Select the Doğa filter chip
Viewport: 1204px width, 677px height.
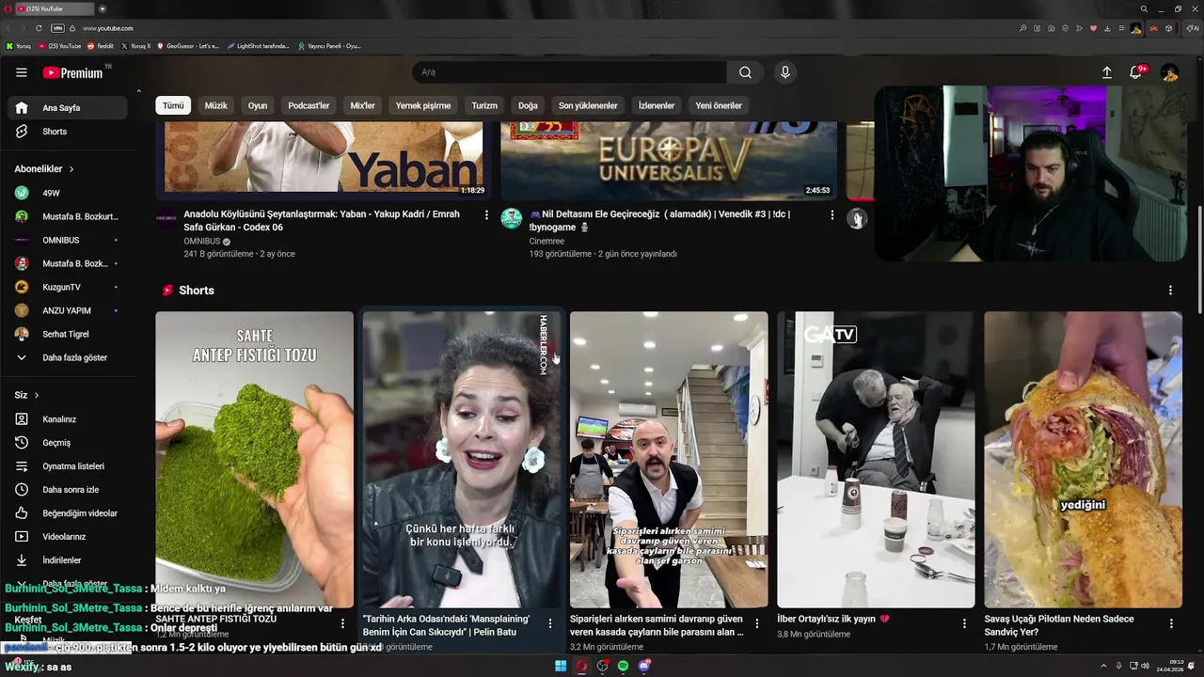pos(528,105)
